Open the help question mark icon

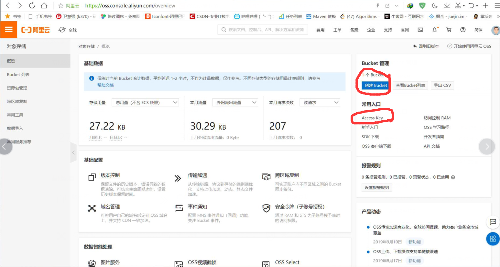pos(463,30)
